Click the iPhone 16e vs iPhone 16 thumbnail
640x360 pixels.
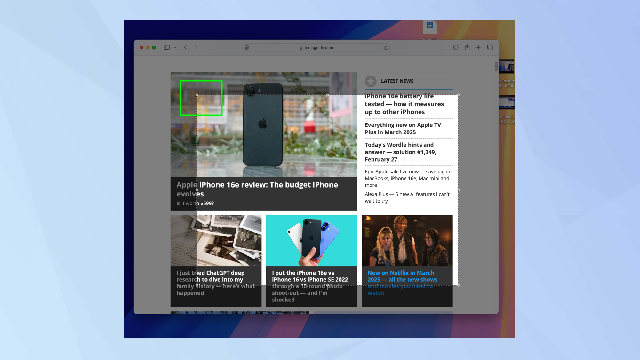point(311,240)
